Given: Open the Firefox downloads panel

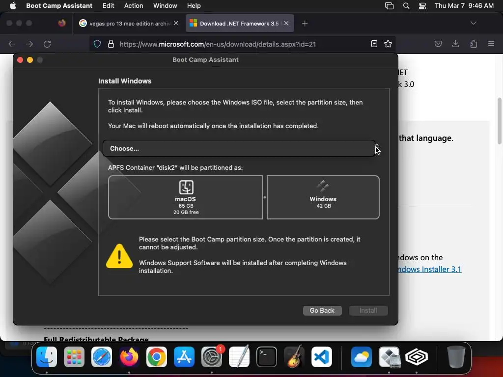Looking at the screenshot, I should (x=455, y=44).
